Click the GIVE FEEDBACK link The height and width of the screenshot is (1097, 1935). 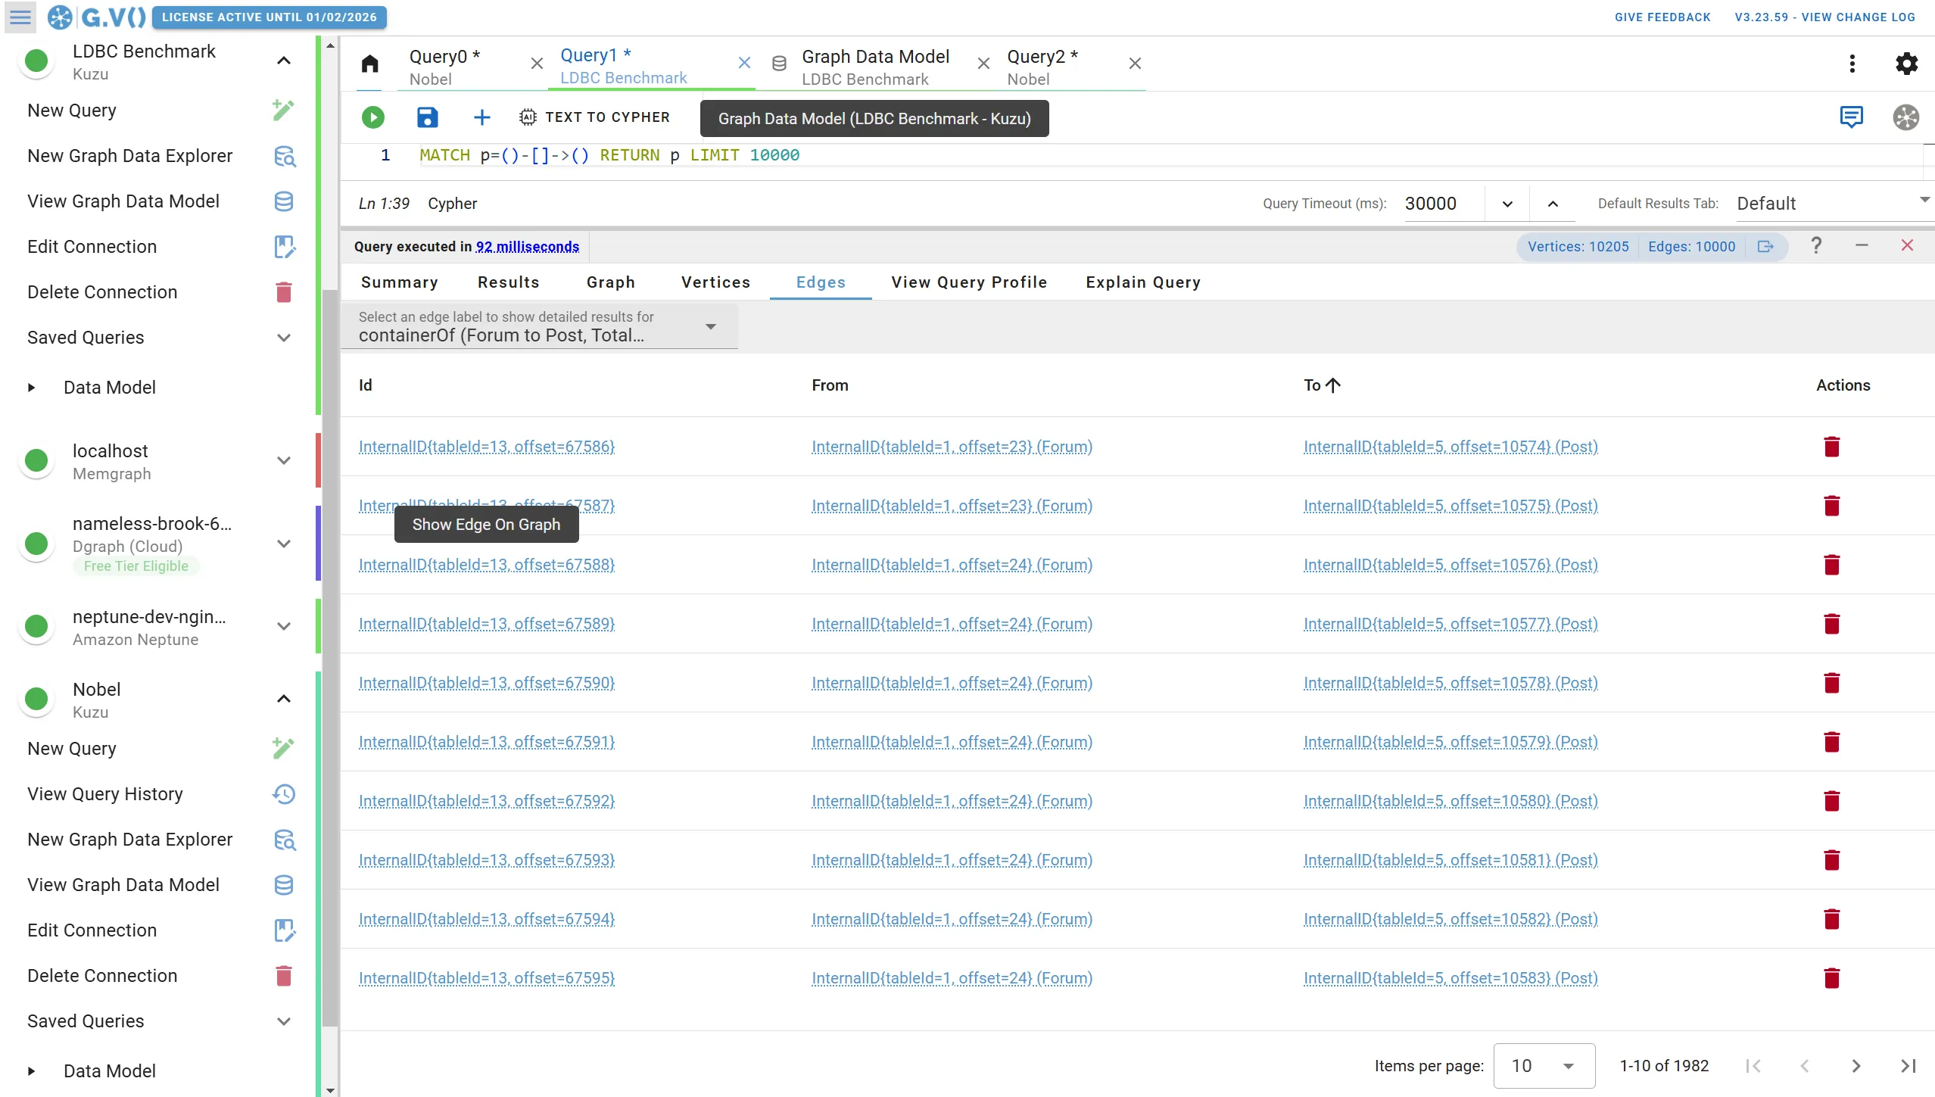(x=1662, y=17)
